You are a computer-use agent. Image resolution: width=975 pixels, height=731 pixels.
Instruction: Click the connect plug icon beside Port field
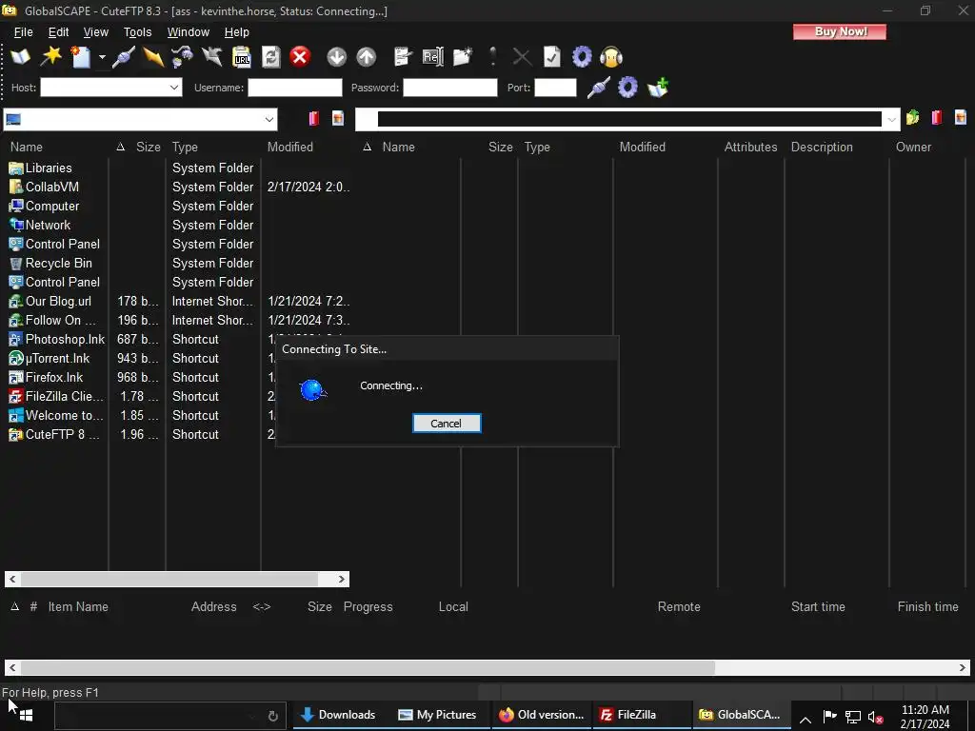pyautogui.click(x=598, y=88)
